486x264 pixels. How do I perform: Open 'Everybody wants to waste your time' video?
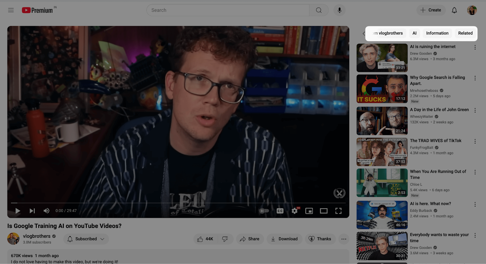[439, 238]
